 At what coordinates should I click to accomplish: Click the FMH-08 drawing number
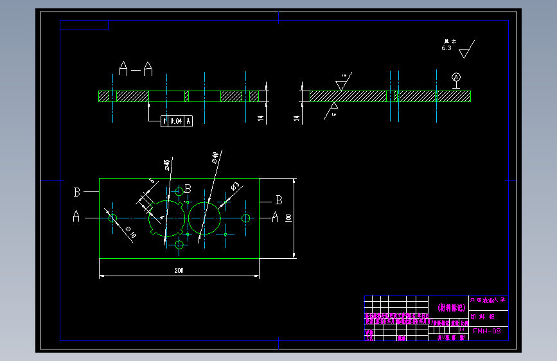click(x=487, y=331)
